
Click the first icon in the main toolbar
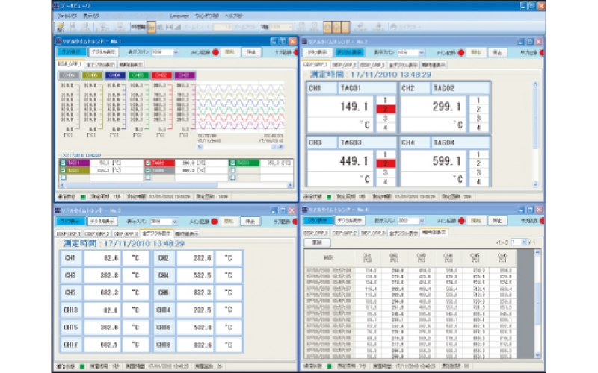[x=60, y=27]
